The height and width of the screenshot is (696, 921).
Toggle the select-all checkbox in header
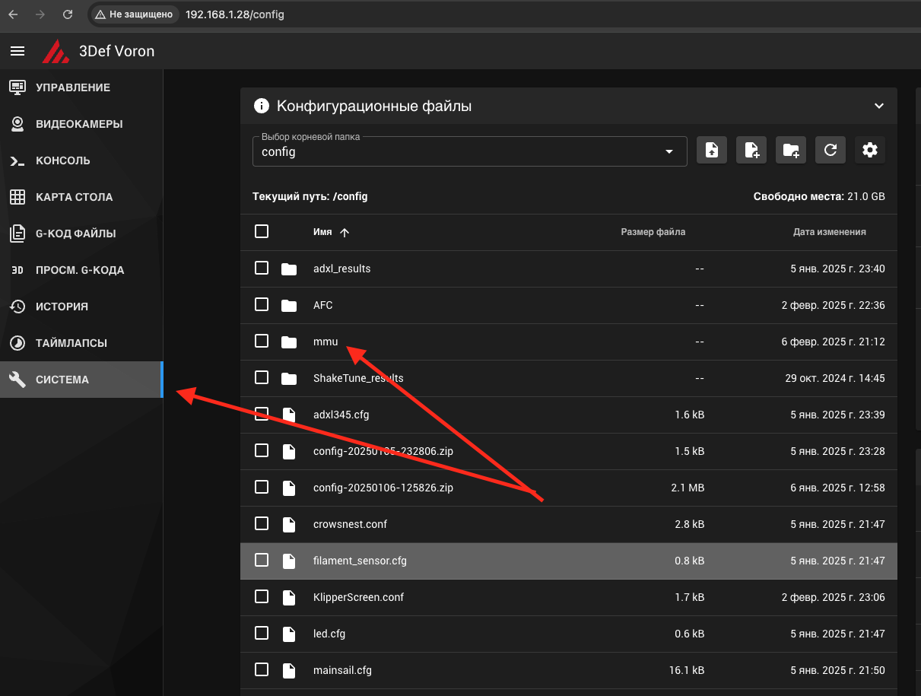coord(262,231)
